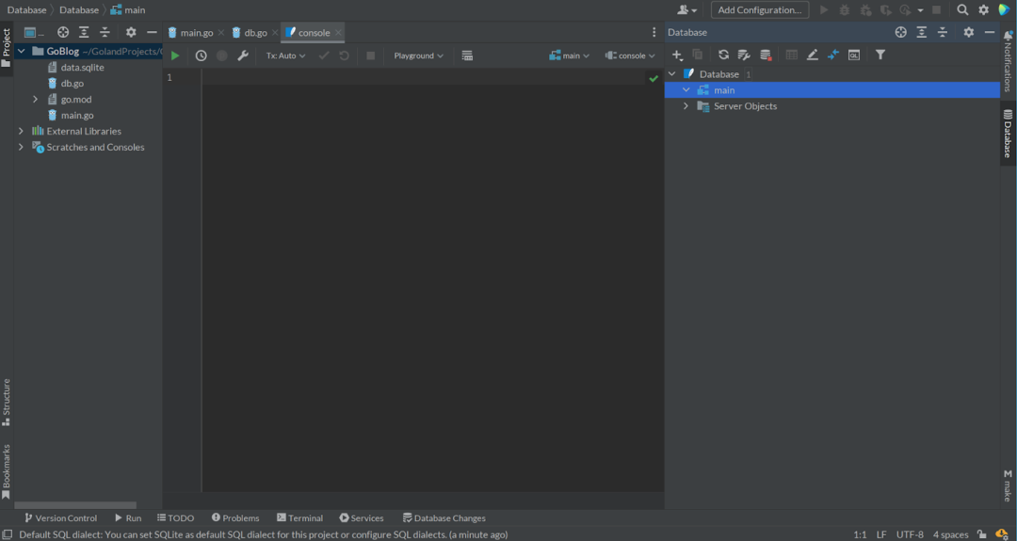Collapse the main schema node
This screenshot has height=541, width=1017.
pyautogui.click(x=686, y=90)
